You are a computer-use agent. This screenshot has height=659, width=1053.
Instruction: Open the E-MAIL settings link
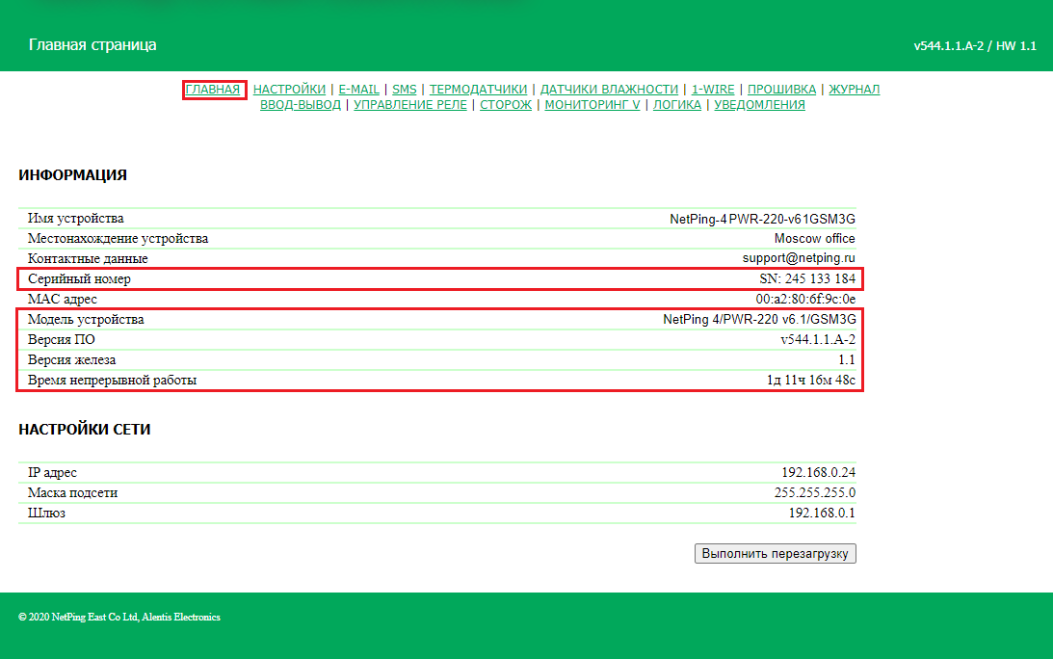pos(358,90)
